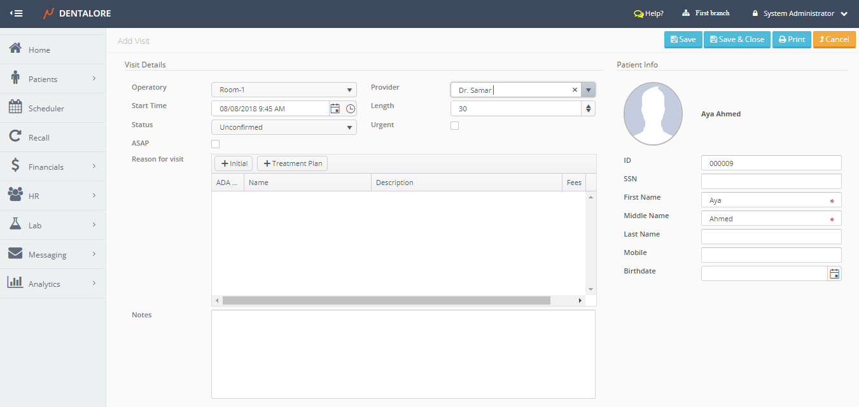Open Start Time calendar picker icon
This screenshot has width=859, height=407.
pyautogui.click(x=335, y=109)
